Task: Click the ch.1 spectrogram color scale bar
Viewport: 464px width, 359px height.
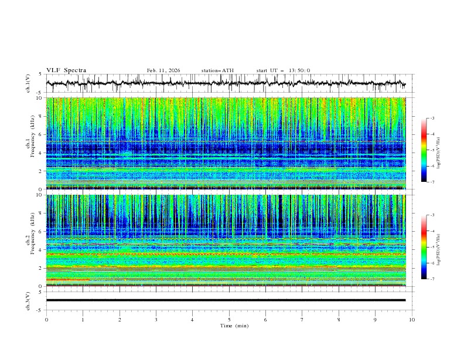Action: [424, 150]
